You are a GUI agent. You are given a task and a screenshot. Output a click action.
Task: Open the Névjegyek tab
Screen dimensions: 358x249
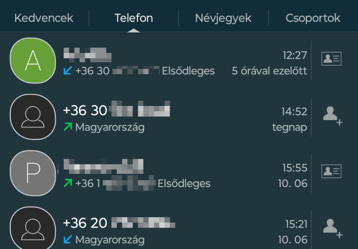[223, 18]
